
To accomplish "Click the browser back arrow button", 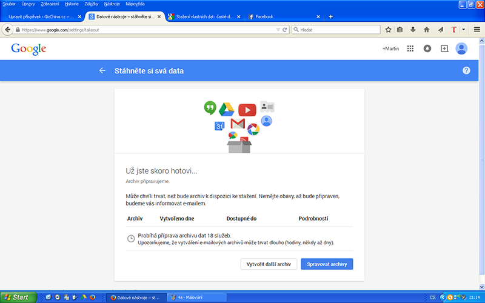I will click(7, 30).
